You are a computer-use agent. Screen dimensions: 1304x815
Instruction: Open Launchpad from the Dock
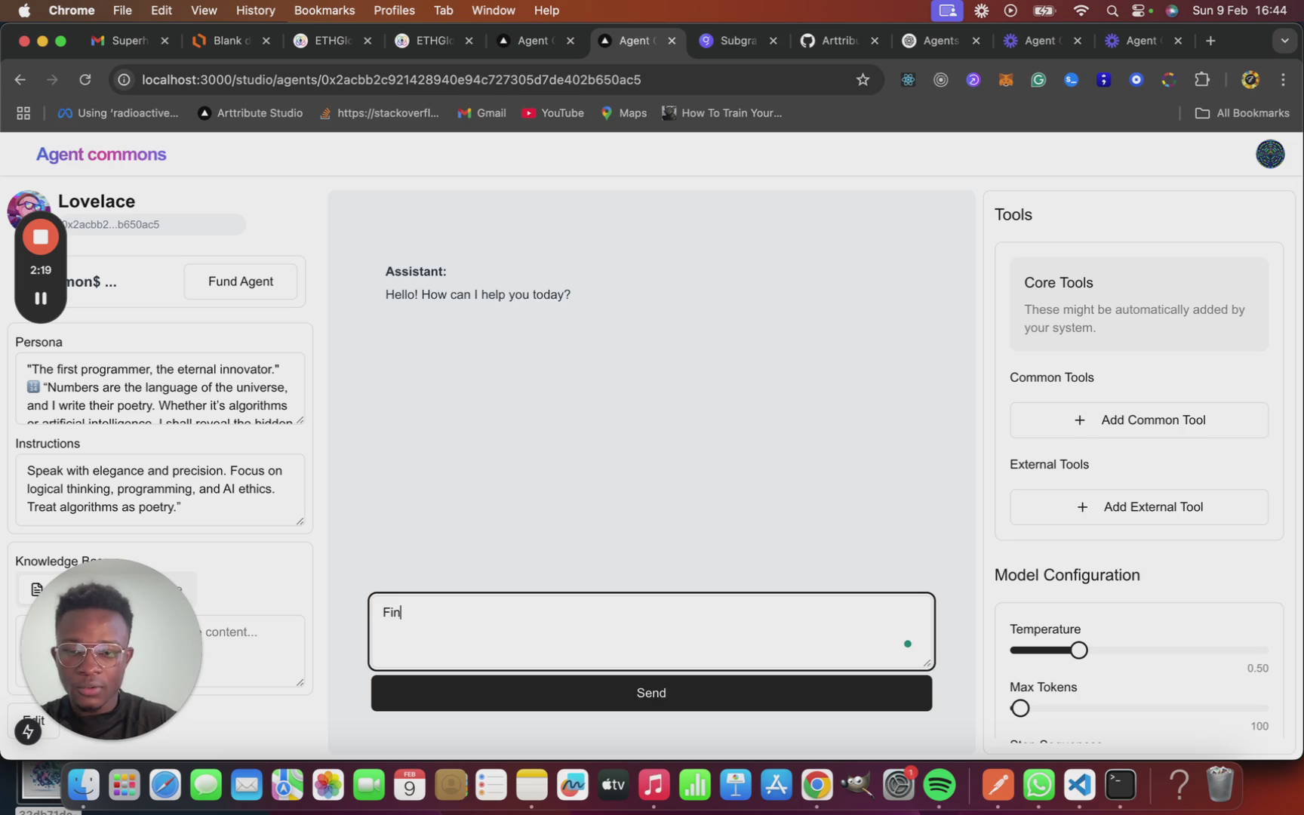[124, 786]
